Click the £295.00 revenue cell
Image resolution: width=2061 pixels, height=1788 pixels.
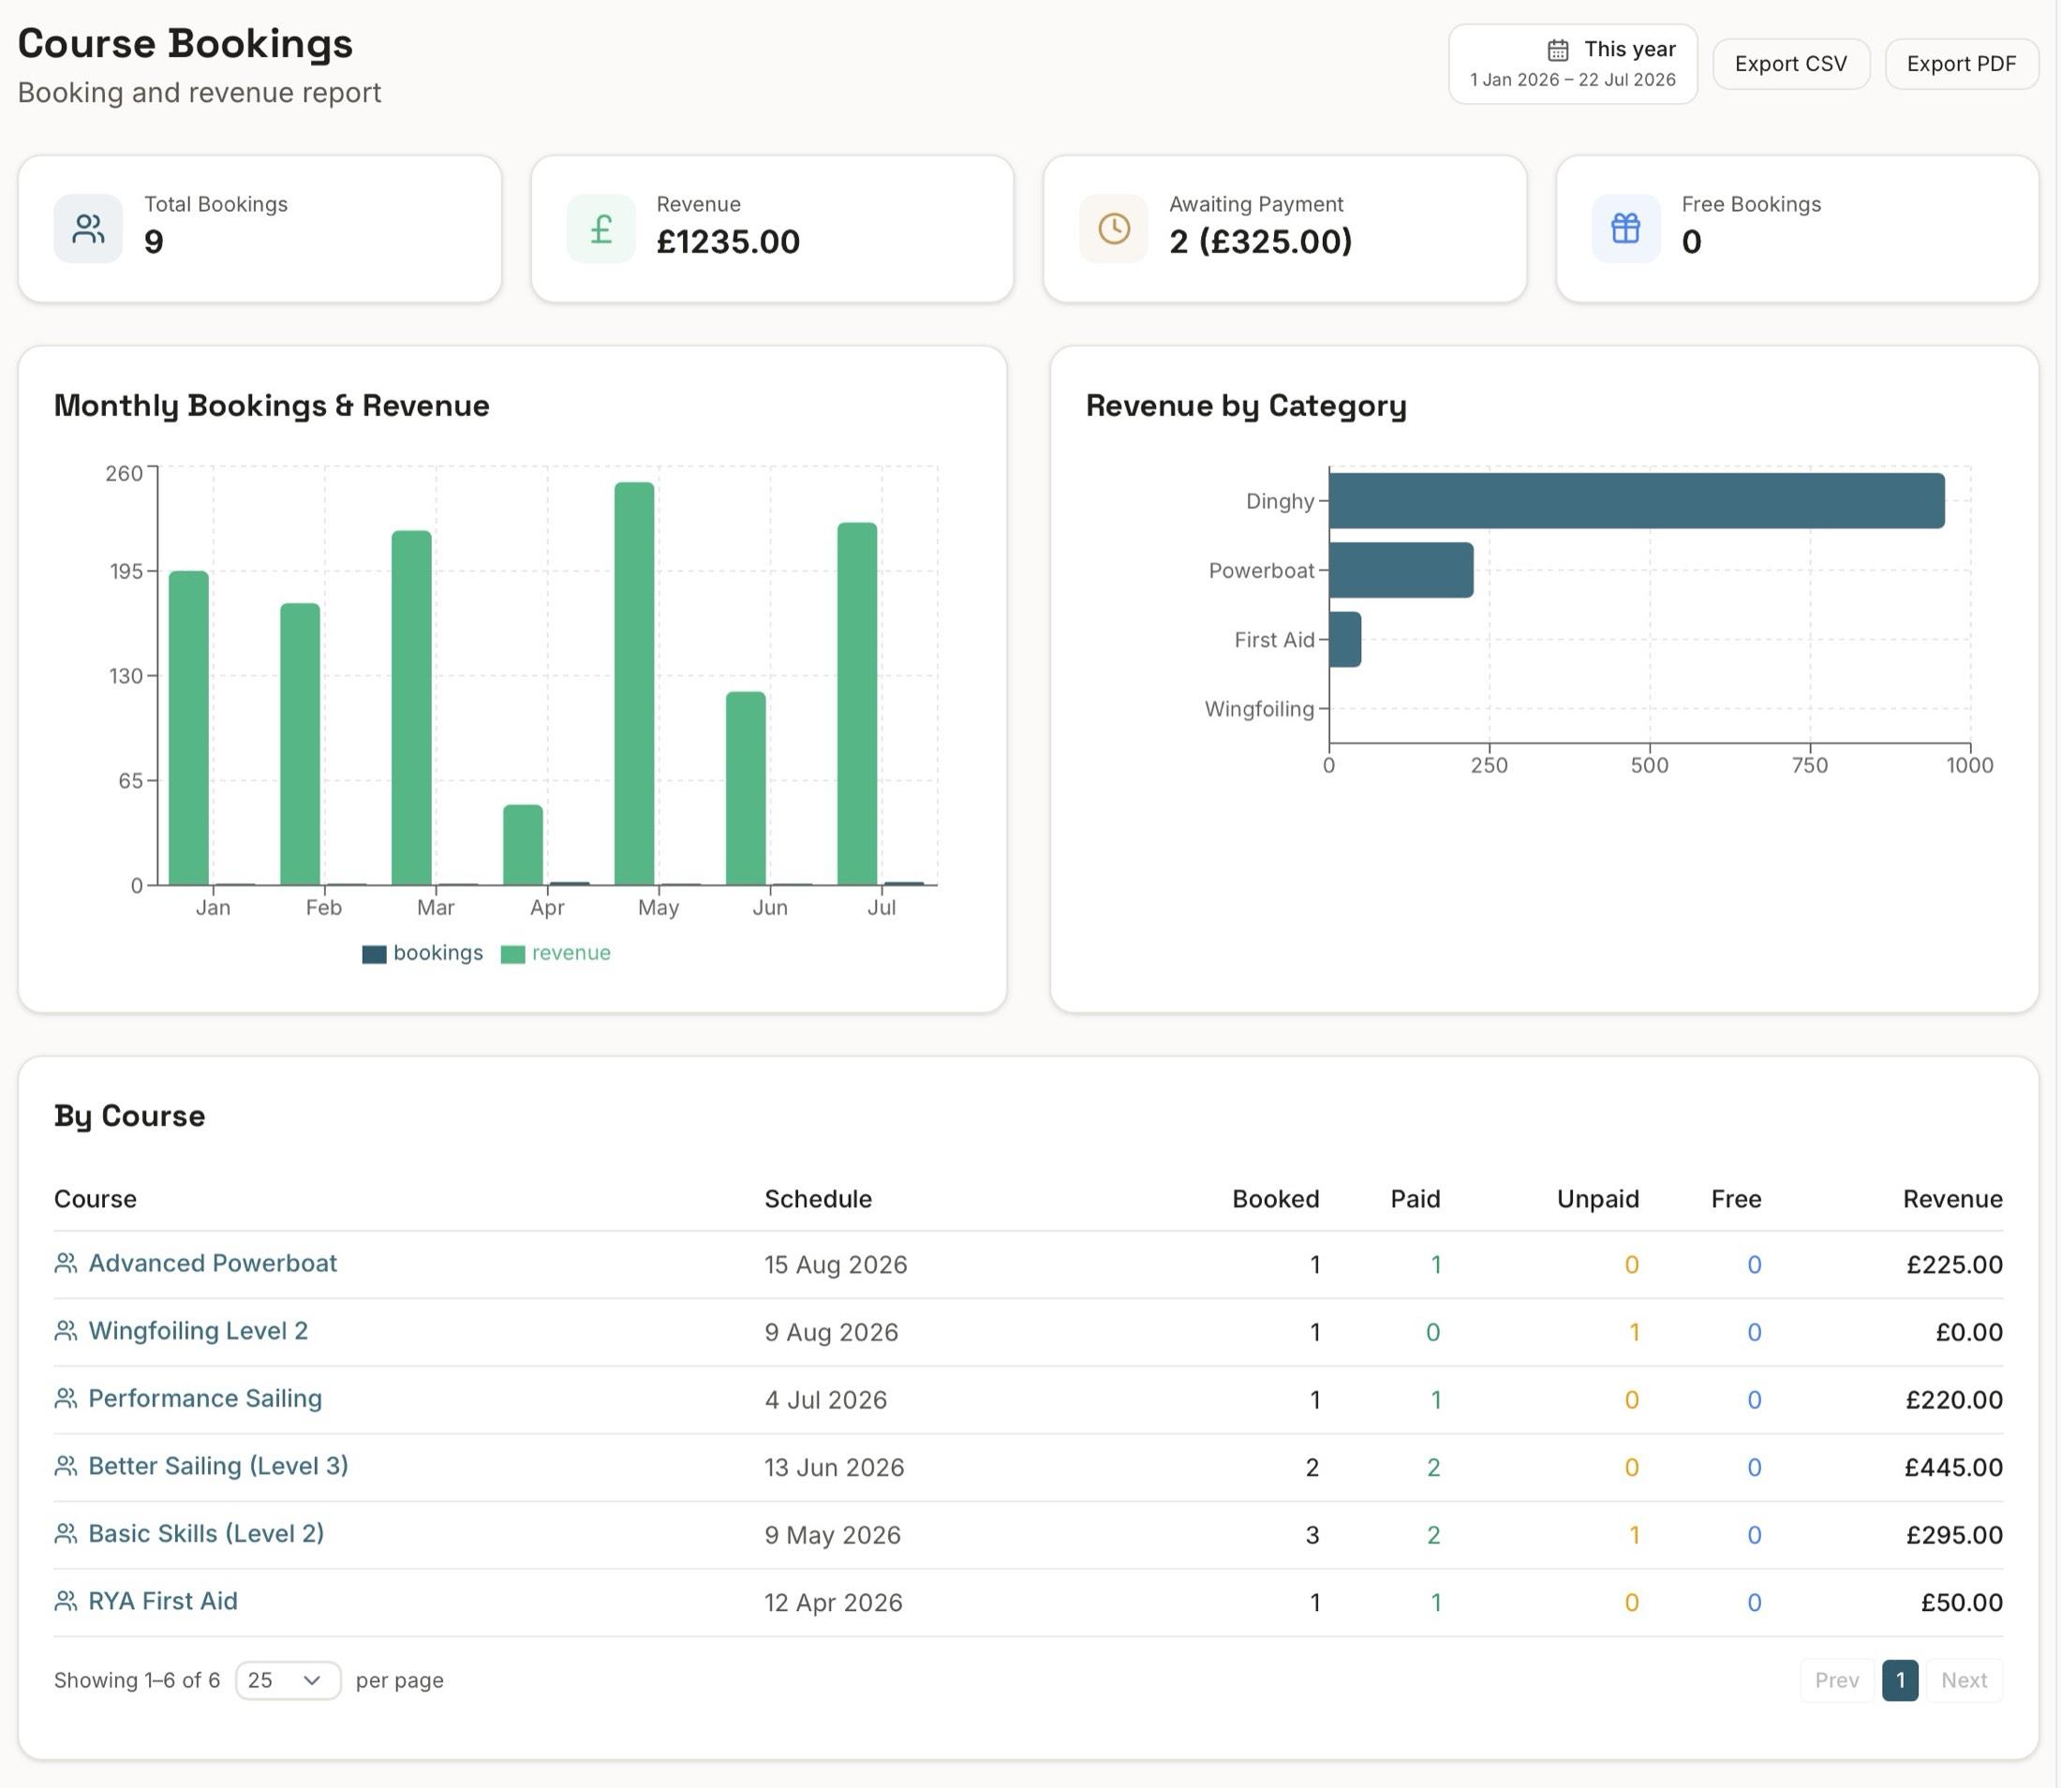(x=1954, y=1535)
